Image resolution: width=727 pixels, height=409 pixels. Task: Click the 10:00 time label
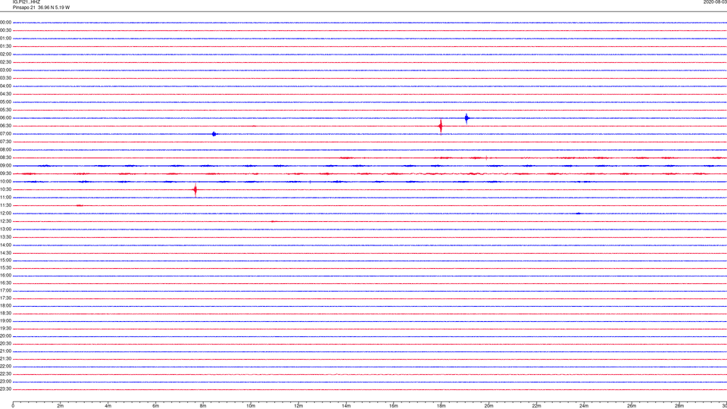point(5,182)
